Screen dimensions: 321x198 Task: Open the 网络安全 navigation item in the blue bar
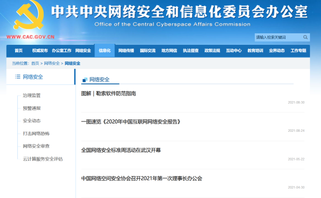coord(83,51)
